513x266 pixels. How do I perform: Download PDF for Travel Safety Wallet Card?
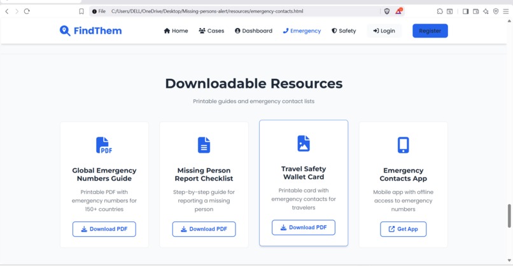coord(304,227)
